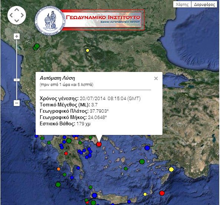Click the Εστιακό Βάθος value 179 χμ
The height and width of the screenshot is (205, 220).
point(83,124)
